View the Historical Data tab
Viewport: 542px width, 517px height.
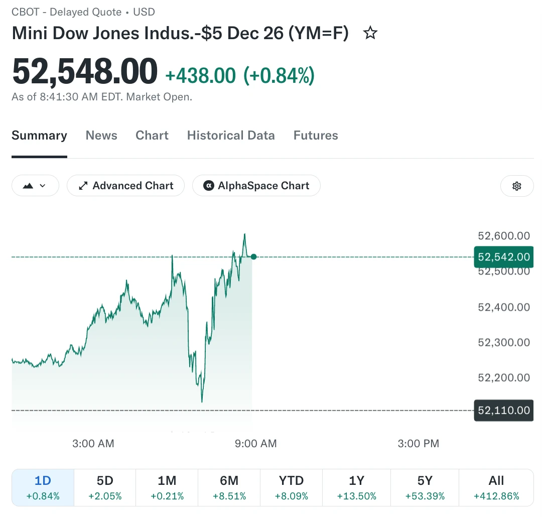click(x=231, y=135)
